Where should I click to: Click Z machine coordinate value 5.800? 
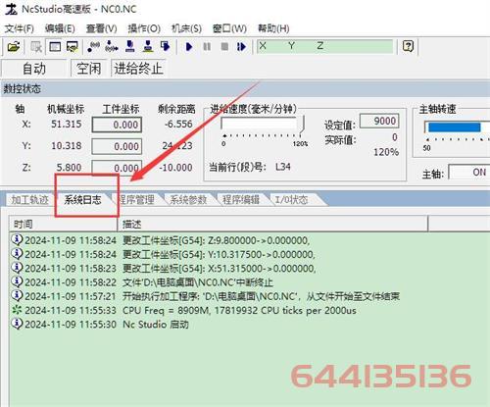click(x=69, y=168)
